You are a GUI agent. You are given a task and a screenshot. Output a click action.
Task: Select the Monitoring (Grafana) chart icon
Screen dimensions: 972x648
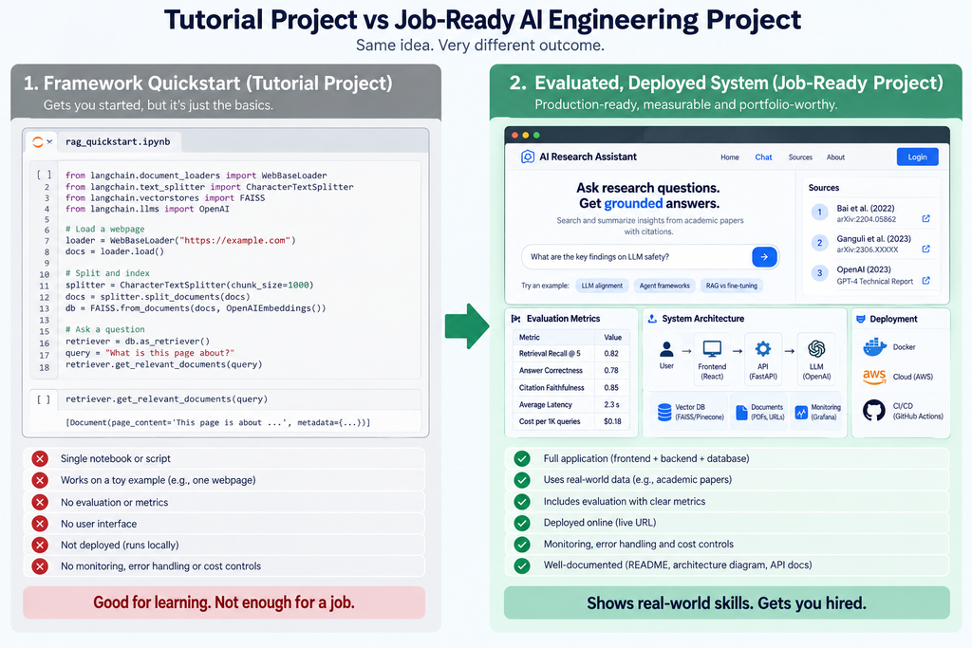[x=801, y=412]
